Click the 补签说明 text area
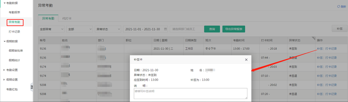 190,94
